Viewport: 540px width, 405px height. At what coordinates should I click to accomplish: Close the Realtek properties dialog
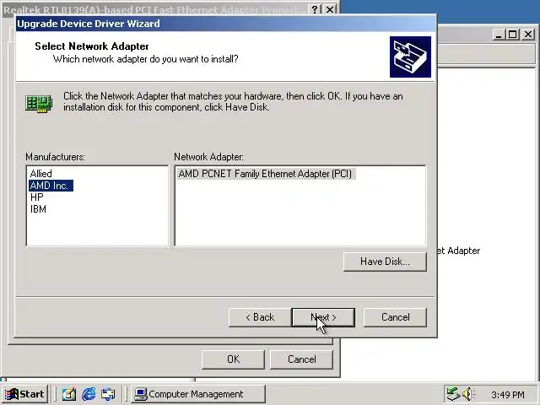pyautogui.click(x=330, y=9)
